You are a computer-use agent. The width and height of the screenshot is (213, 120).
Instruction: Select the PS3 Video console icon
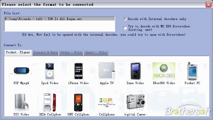[x=22, y=103]
